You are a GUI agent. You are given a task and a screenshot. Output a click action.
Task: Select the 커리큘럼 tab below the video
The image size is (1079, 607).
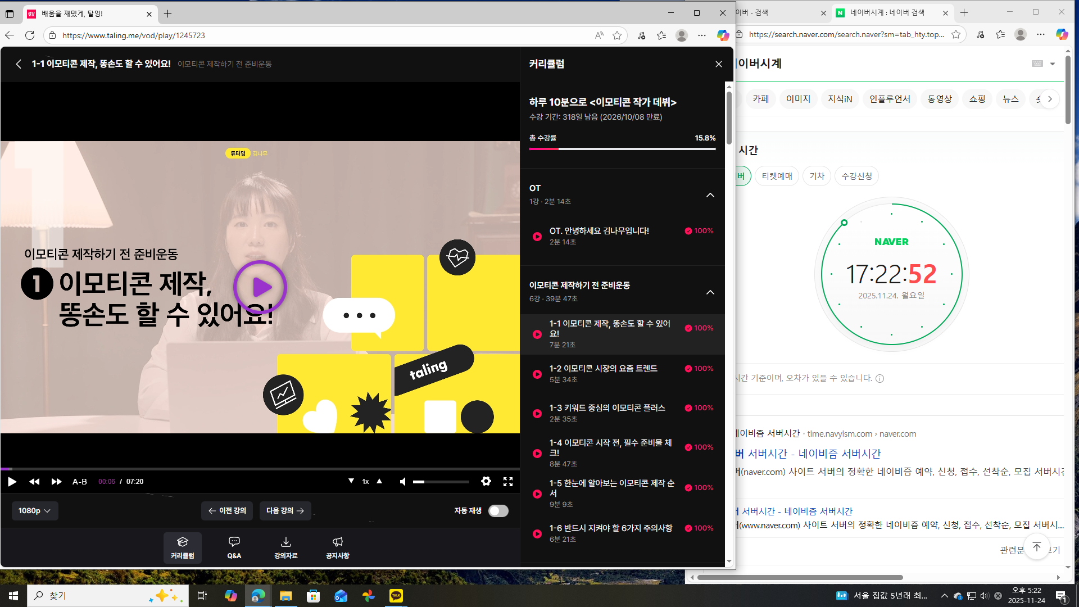pyautogui.click(x=183, y=547)
